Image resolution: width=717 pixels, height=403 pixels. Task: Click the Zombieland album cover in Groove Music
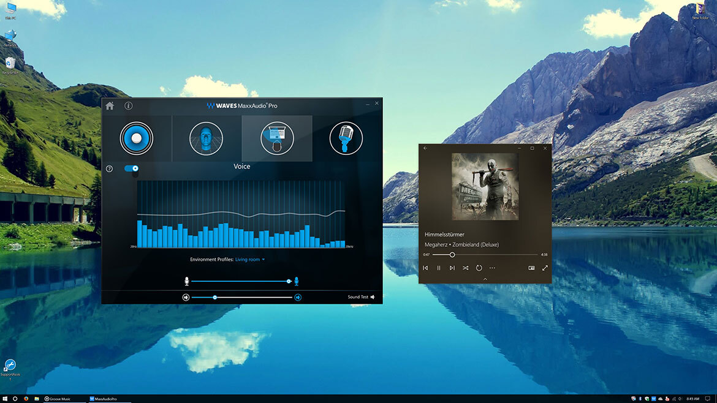(485, 186)
